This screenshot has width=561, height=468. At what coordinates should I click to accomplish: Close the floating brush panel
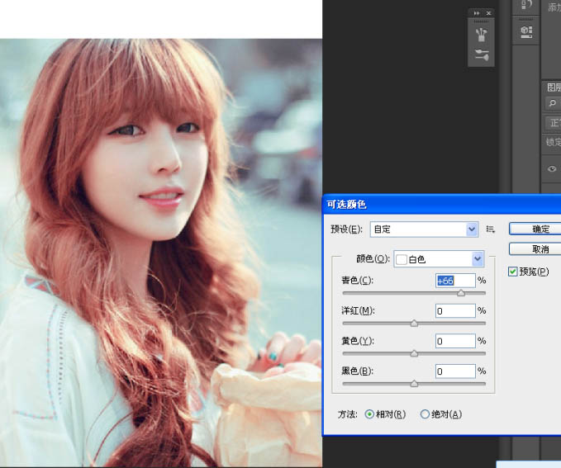[x=487, y=13]
